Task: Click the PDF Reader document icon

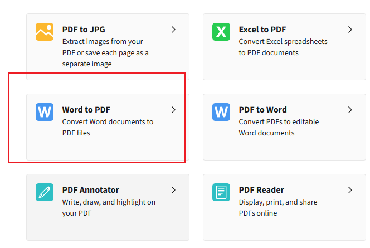Action: (x=221, y=192)
